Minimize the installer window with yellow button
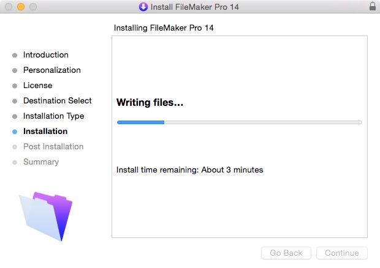Screen dimensions: 380x268 (x=21, y=7)
